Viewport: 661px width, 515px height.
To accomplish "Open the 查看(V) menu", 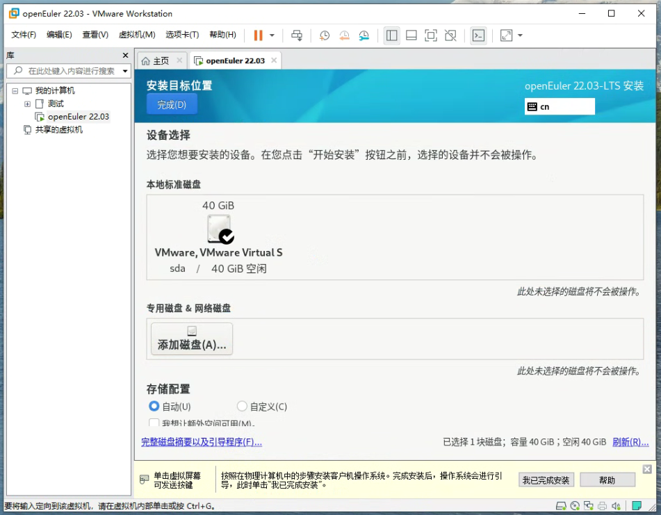I will click(x=95, y=35).
